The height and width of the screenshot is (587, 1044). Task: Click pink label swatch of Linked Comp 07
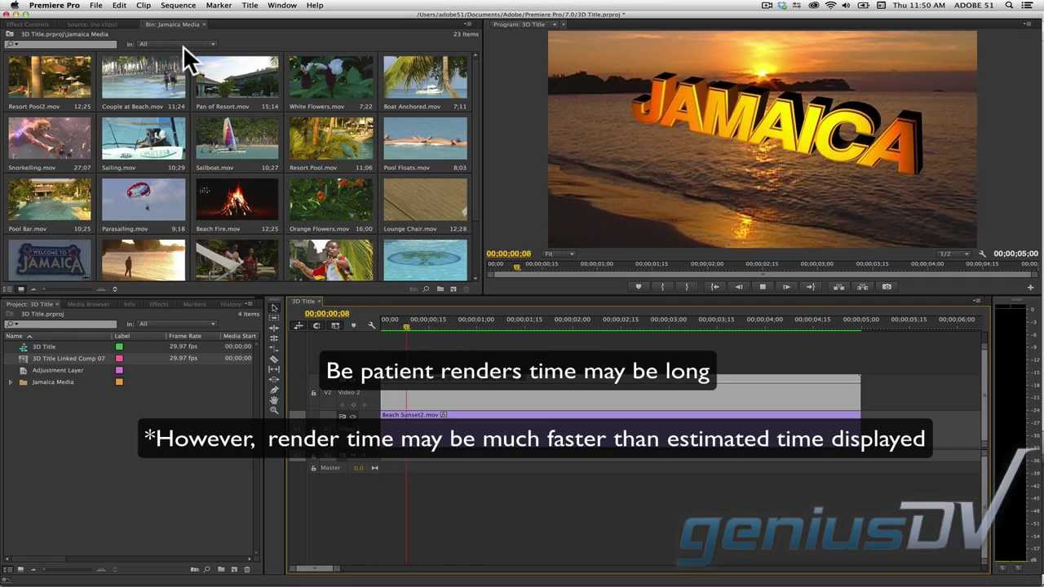click(119, 359)
